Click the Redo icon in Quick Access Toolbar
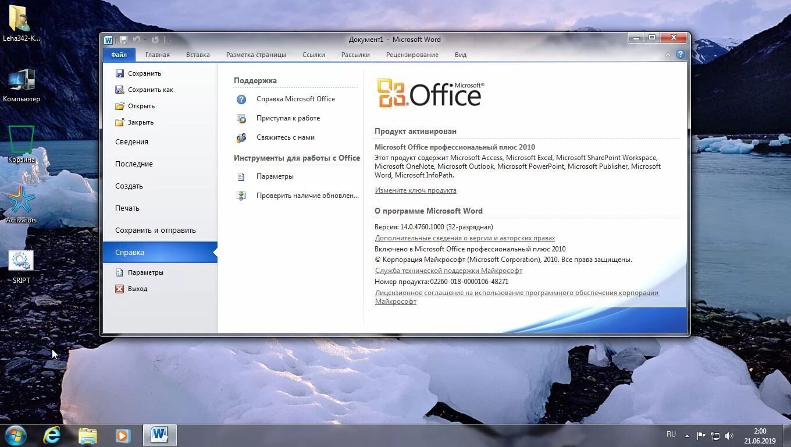The image size is (791, 447). point(155,40)
